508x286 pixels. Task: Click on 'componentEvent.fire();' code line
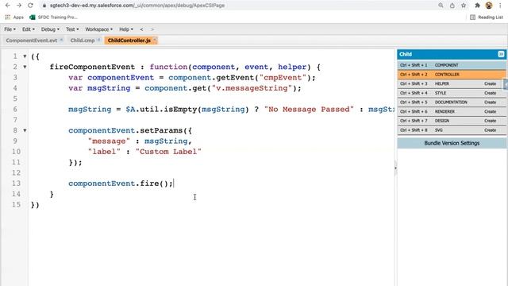[x=121, y=184]
